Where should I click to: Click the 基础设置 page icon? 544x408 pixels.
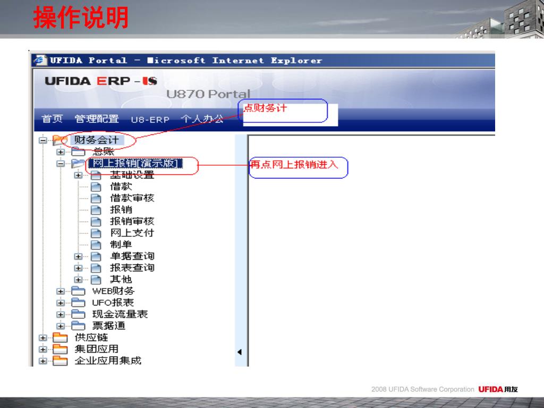click(x=96, y=175)
